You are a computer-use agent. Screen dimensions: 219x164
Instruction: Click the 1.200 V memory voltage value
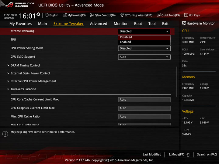click(204, 88)
